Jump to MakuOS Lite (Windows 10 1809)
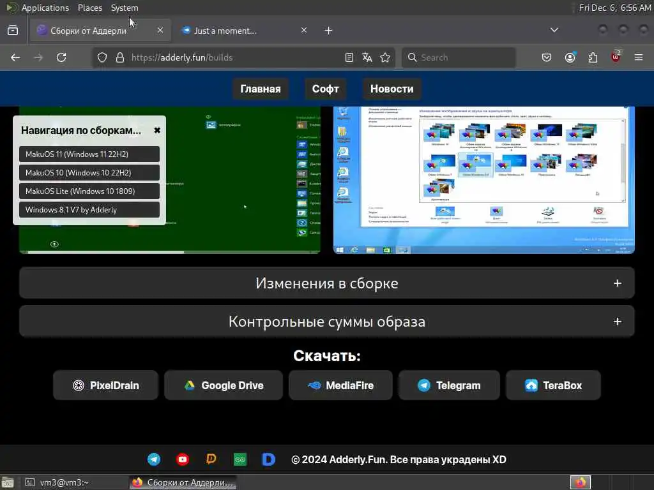Screen dimensions: 654x490 (x=89, y=191)
